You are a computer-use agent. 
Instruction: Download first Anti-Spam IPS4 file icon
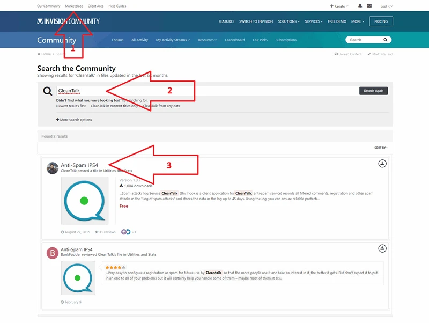[382, 164]
